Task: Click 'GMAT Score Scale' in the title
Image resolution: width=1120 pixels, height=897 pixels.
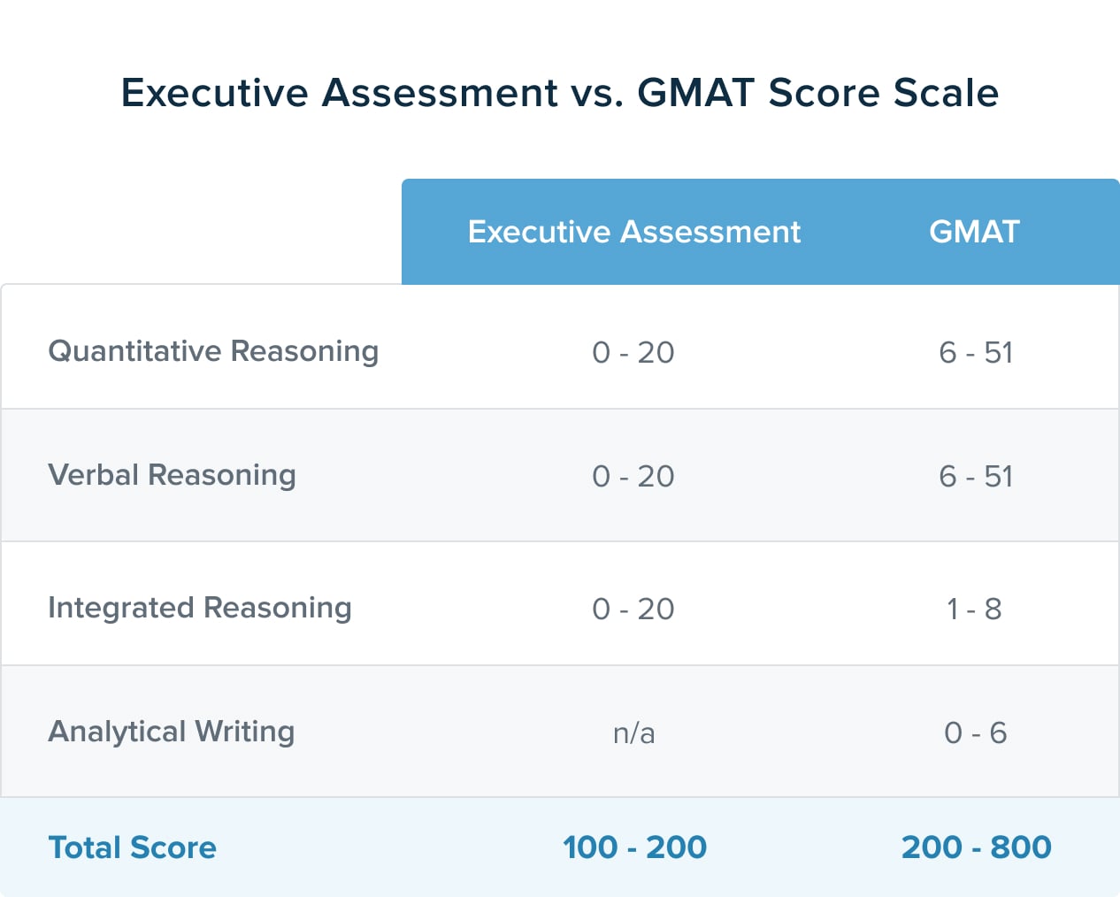Action: point(817,93)
